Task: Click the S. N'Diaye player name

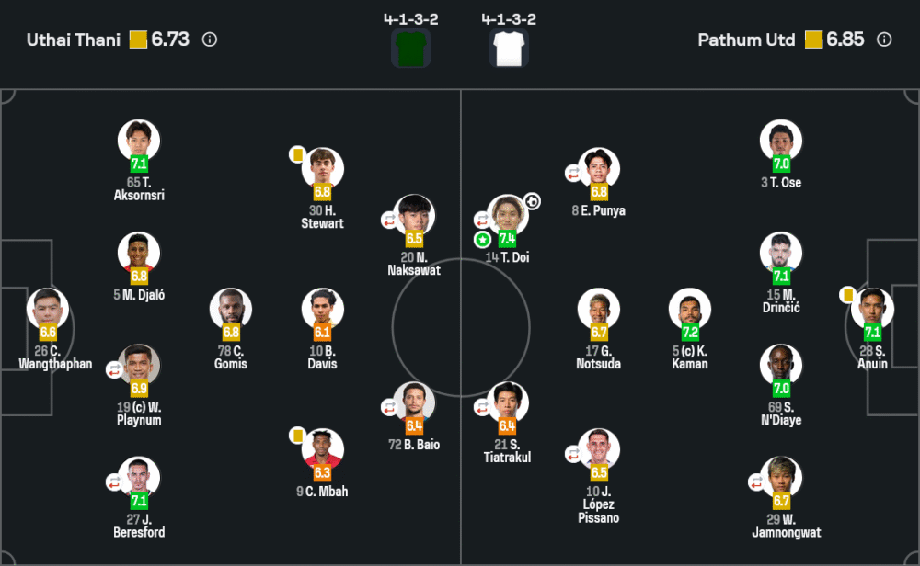Action: pyautogui.click(x=781, y=413)
